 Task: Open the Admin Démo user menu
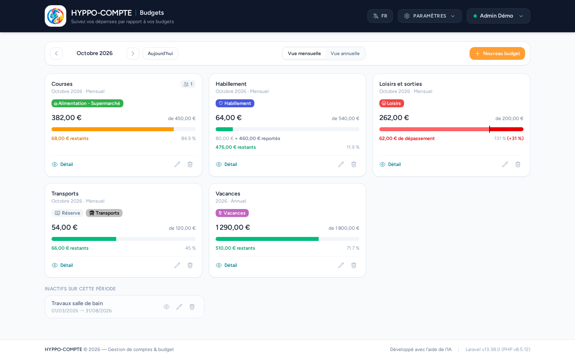tap(498, 16)
